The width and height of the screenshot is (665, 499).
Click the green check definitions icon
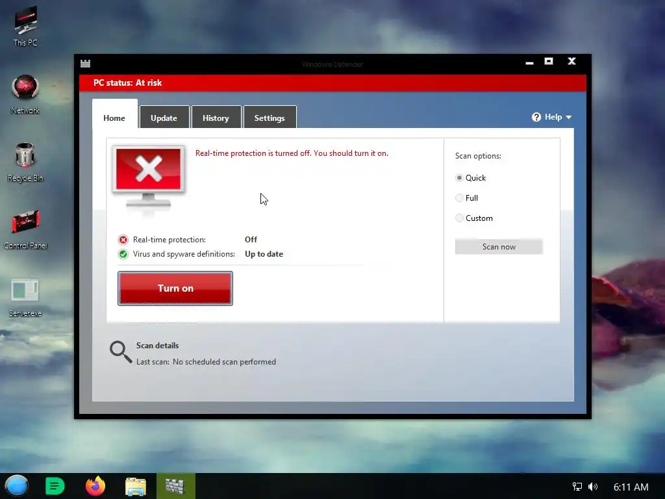pyautogui.click(x=123, y=254)
